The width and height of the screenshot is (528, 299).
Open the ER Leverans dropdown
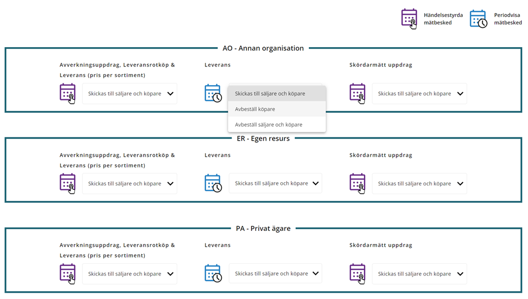click(275, 183)
